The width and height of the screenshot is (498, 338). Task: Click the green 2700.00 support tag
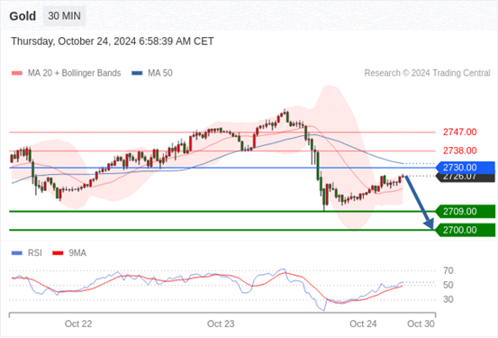click(x=466, y=230)
